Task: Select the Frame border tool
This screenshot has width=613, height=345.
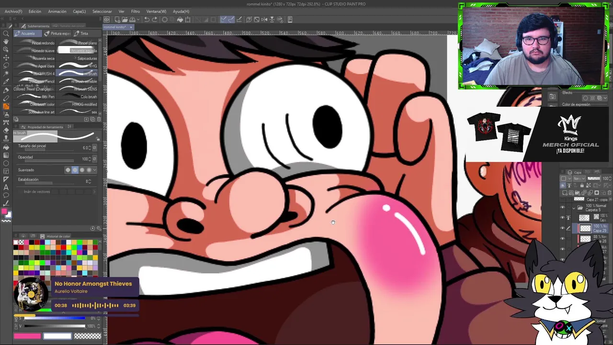Action: pyautogui.click(x=6, y=171)
